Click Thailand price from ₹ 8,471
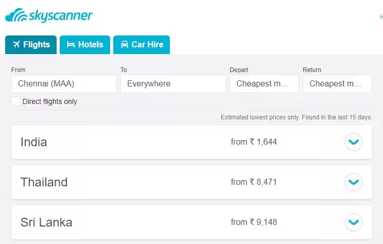This screenshot has width=383, height=244. [254, 182]
